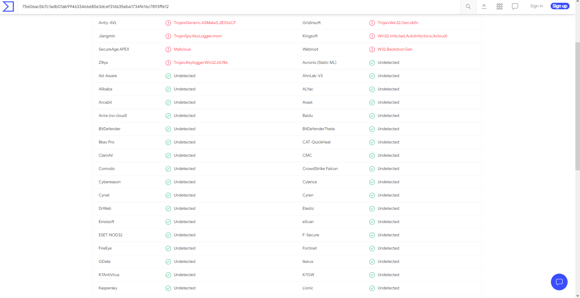Click the K7AntiVirus vendor name

coord(109,275)
